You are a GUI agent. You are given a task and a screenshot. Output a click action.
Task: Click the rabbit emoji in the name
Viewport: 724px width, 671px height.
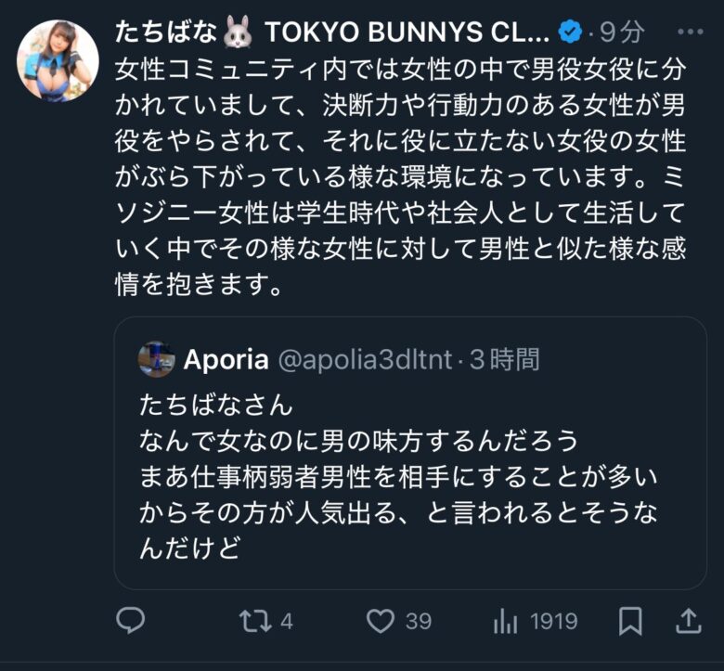pyautogui.click(x=239, y=33)
